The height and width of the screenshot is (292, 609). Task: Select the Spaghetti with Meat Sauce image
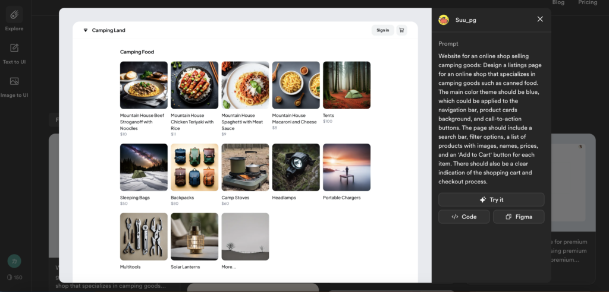pyautogui.click(x=245, y=85)
